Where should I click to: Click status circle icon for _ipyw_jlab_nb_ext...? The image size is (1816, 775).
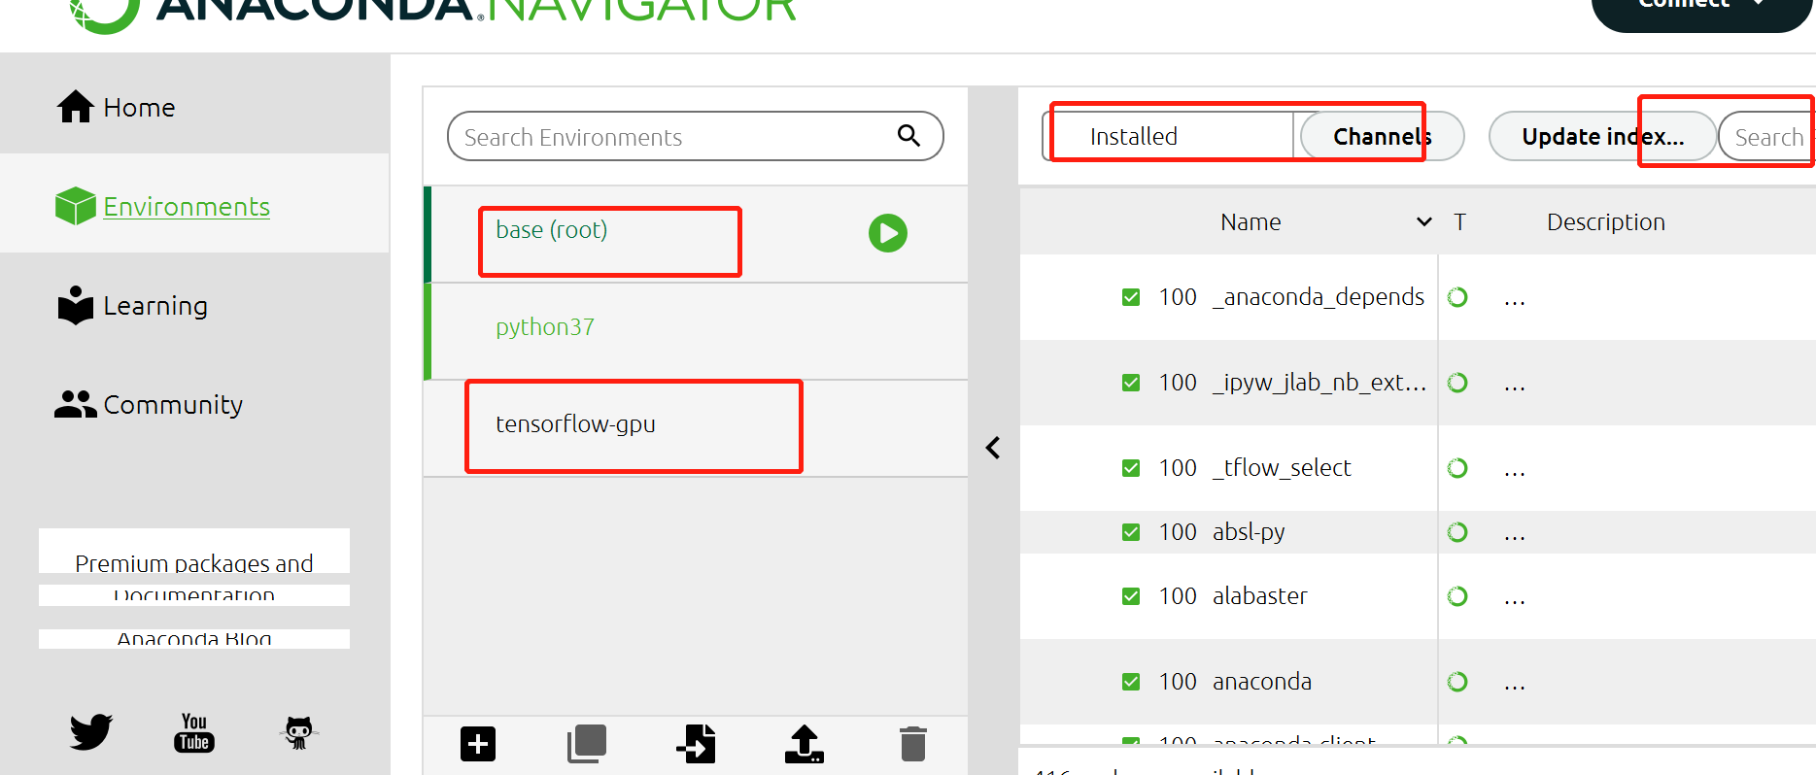pos(1457,383)
